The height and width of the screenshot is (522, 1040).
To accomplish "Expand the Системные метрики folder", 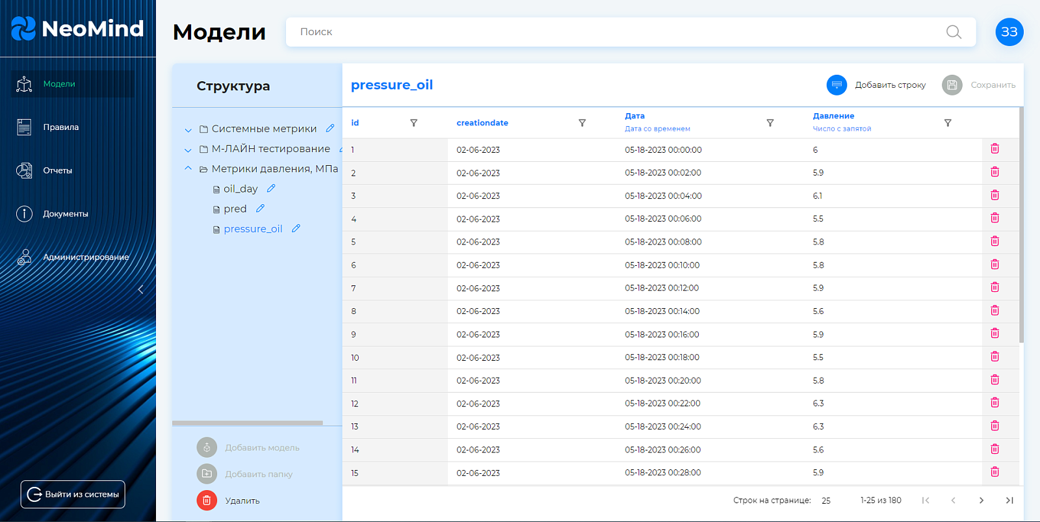I will (188, 130).
